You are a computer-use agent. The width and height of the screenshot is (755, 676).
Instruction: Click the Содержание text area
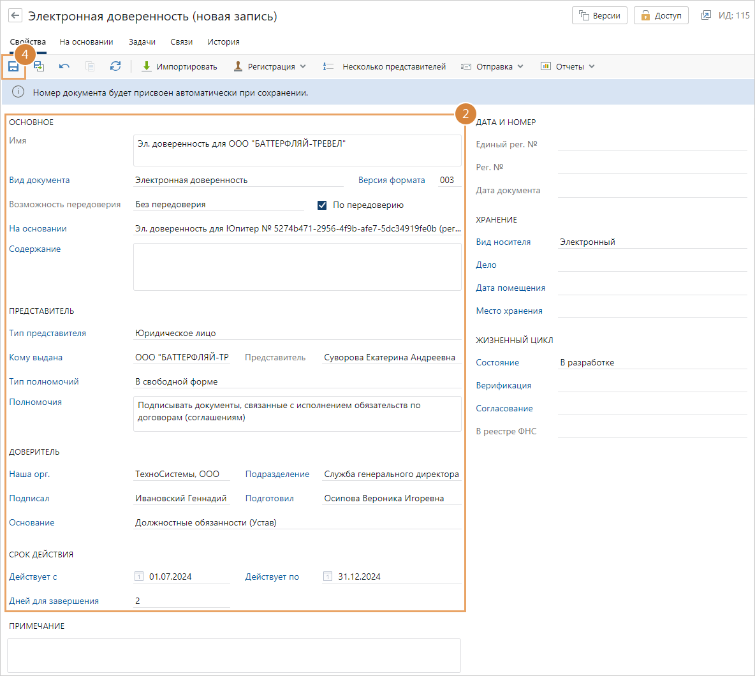pos(297,267)
